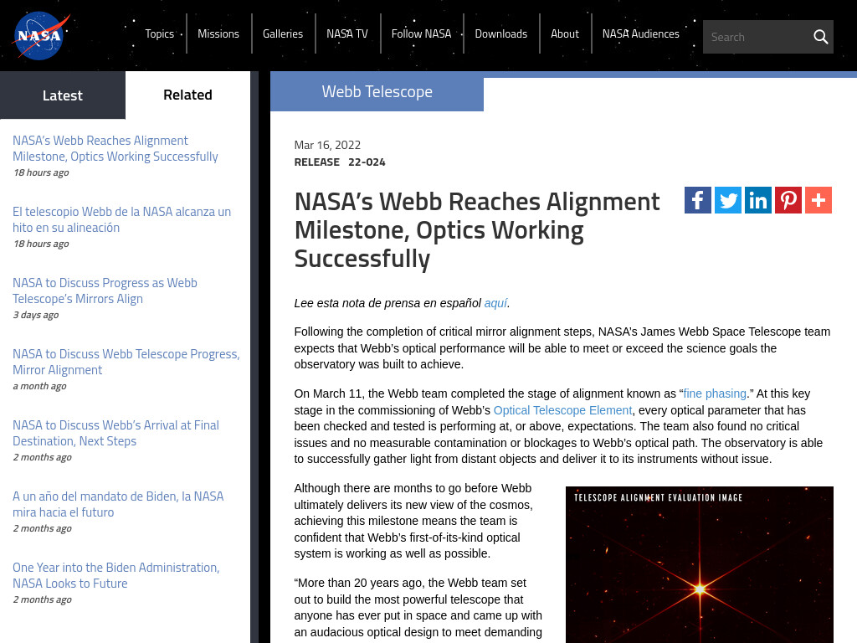
Task: Open Webb's Arrival at Final Destination link
Action: point(115,433)
